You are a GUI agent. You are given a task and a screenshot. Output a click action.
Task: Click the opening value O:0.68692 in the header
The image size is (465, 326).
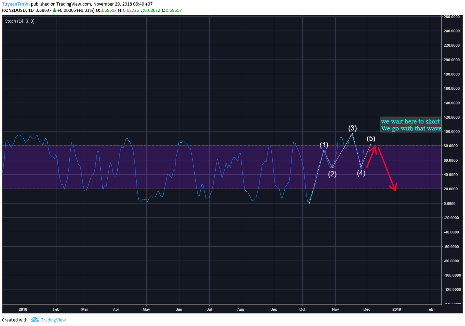[106, 10]
